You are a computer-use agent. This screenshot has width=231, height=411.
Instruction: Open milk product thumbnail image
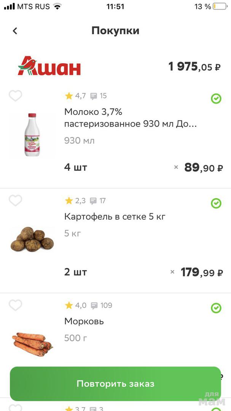point(32,135)
